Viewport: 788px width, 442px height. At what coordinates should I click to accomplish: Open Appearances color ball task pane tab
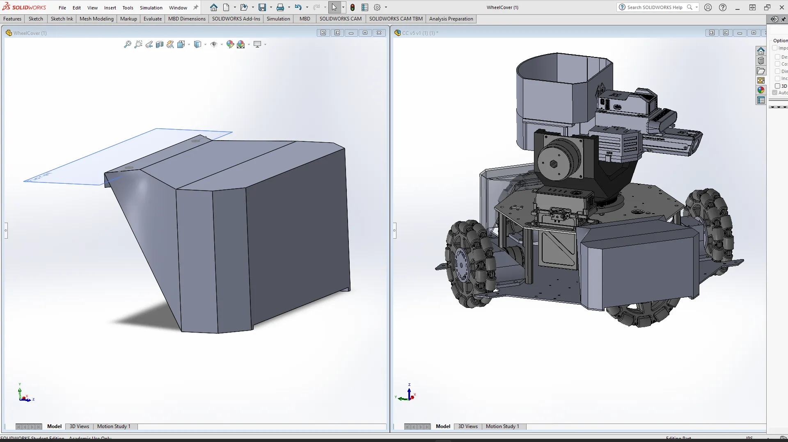click(761, 90)
